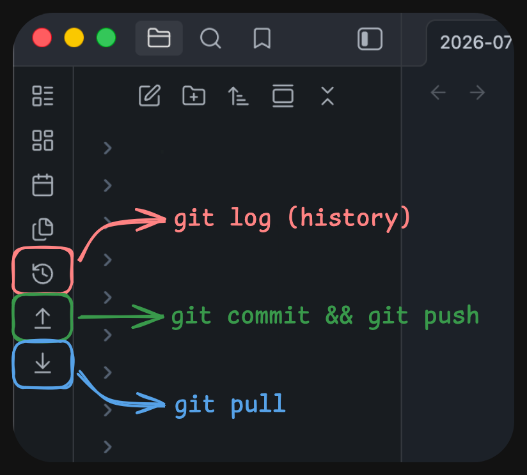The width and height of the screenshot is (527, 475).
Task: Open git history clock icon
Action: pos(43,273)
